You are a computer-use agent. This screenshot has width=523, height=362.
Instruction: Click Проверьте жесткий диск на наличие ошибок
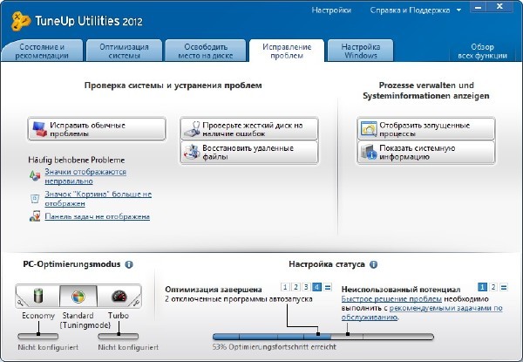(249, 129)
